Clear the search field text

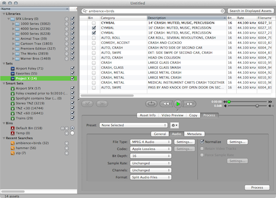coord(222,11)
